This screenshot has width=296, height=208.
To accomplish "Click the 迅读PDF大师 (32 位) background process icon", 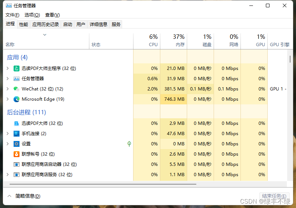I will pos(17,123).
